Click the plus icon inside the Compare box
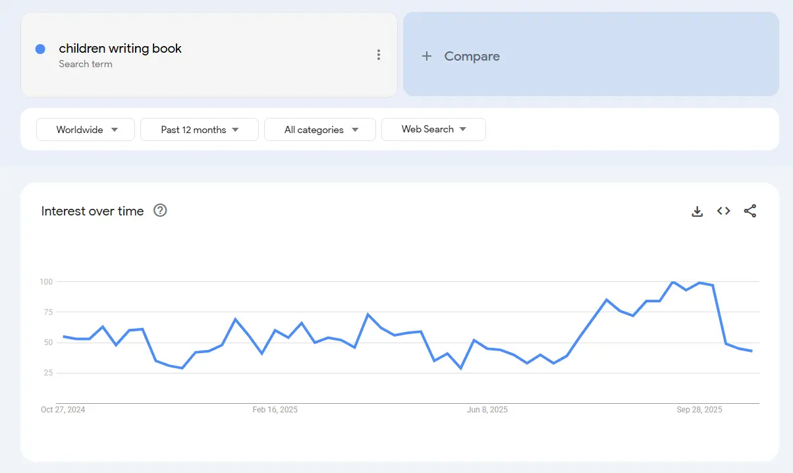Image resolution: width=793 pixels, height=473 pixels. [428, 56]
